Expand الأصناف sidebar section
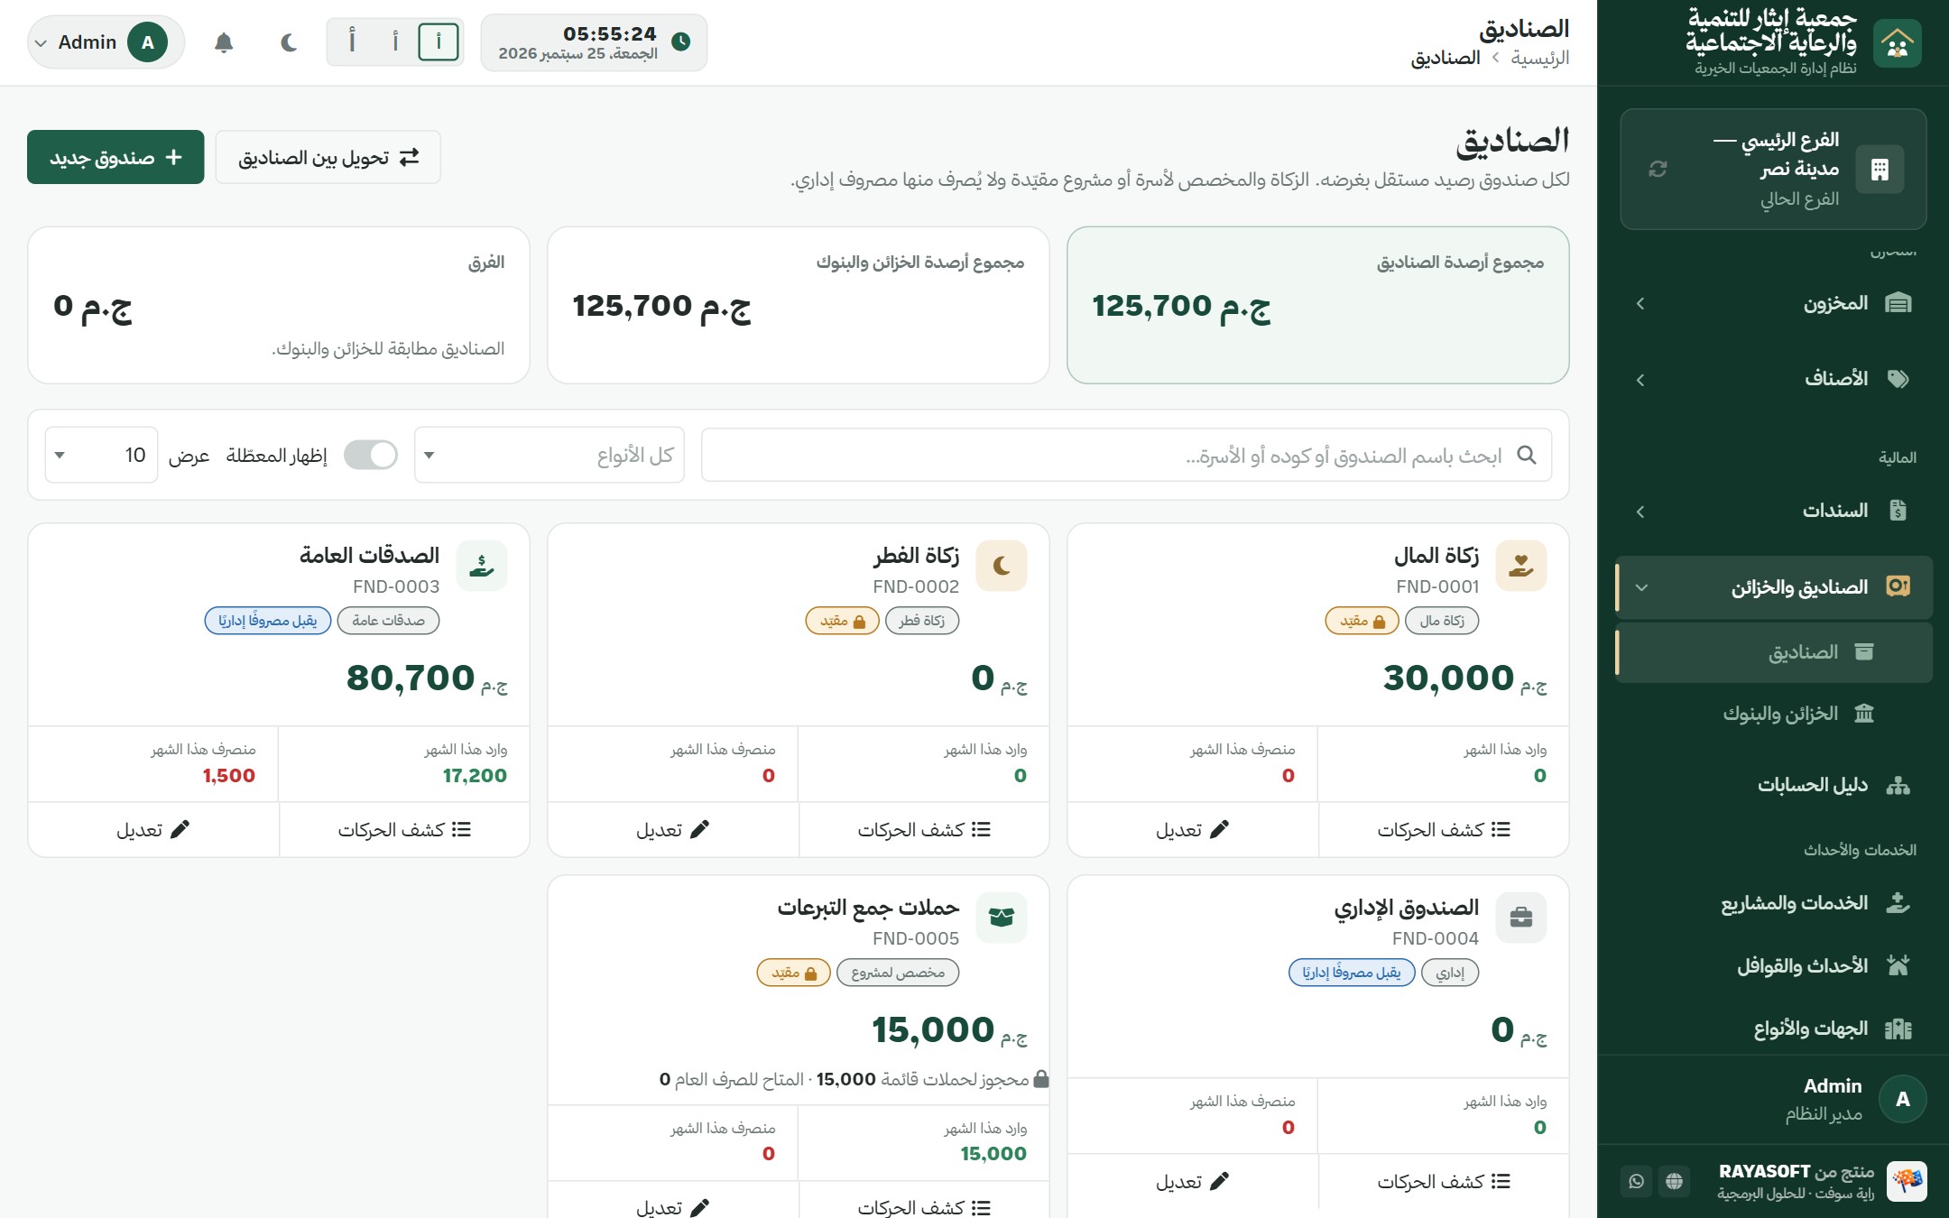Image resolution: width=1949 pixels, height=1218 pixels. click(x=1773, y=379)
